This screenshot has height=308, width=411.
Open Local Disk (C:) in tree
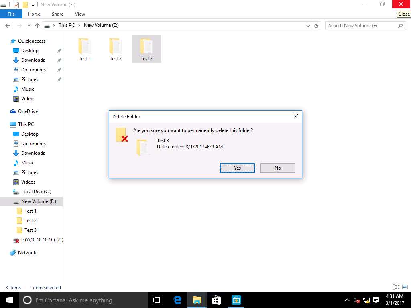[36, 192]
